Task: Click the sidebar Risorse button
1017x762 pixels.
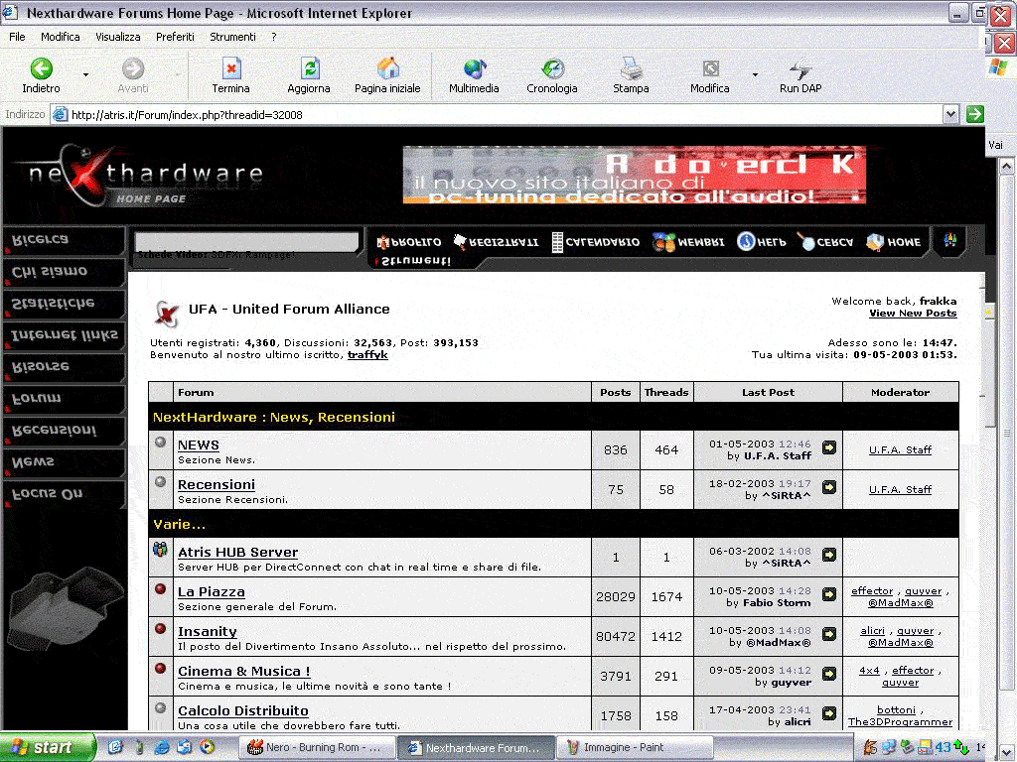Action: [64, 367]
